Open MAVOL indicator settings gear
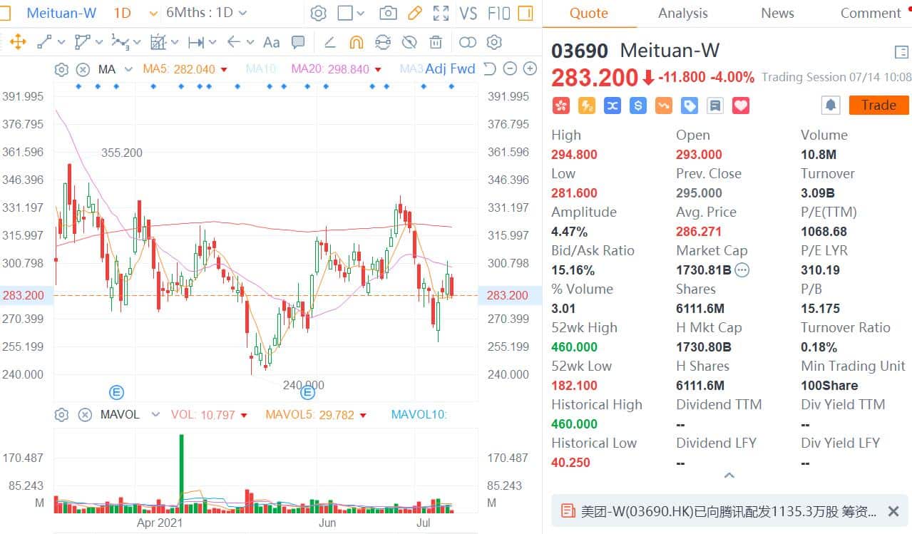 click(x=61, y=414)
